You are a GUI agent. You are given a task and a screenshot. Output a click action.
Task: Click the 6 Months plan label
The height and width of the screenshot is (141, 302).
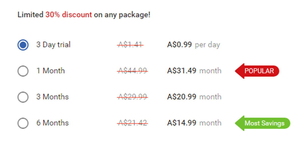[x=52, y=123]
